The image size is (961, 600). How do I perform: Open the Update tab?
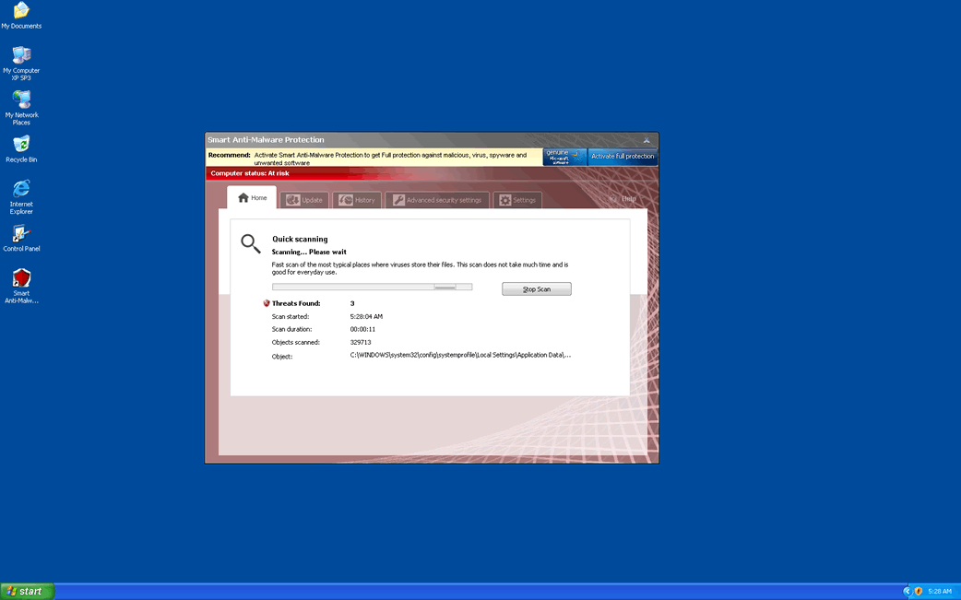(304, 200)
